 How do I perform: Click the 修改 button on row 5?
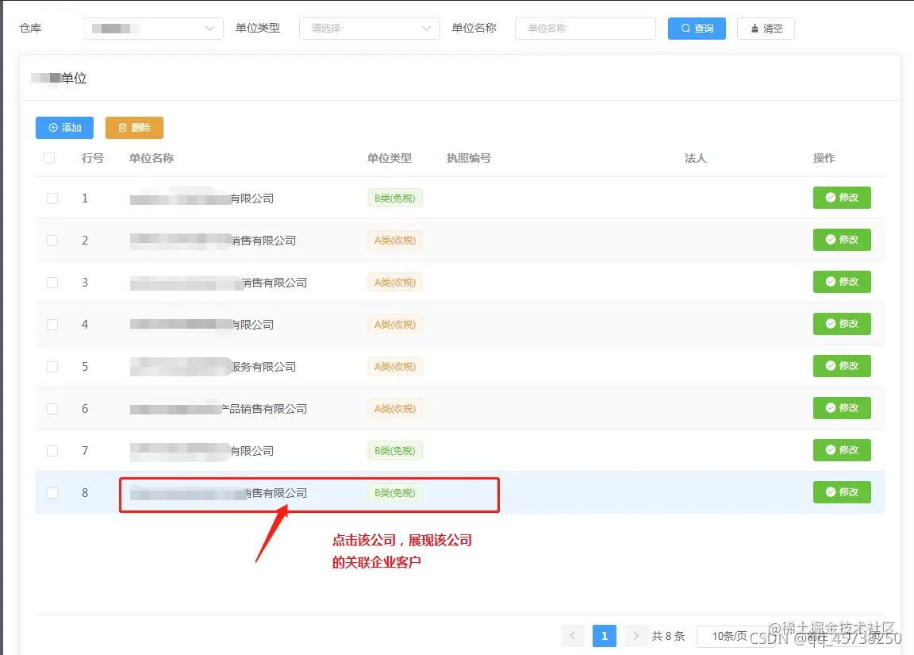coord(842,366)
